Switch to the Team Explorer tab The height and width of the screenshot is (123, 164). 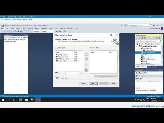[152, 67]
